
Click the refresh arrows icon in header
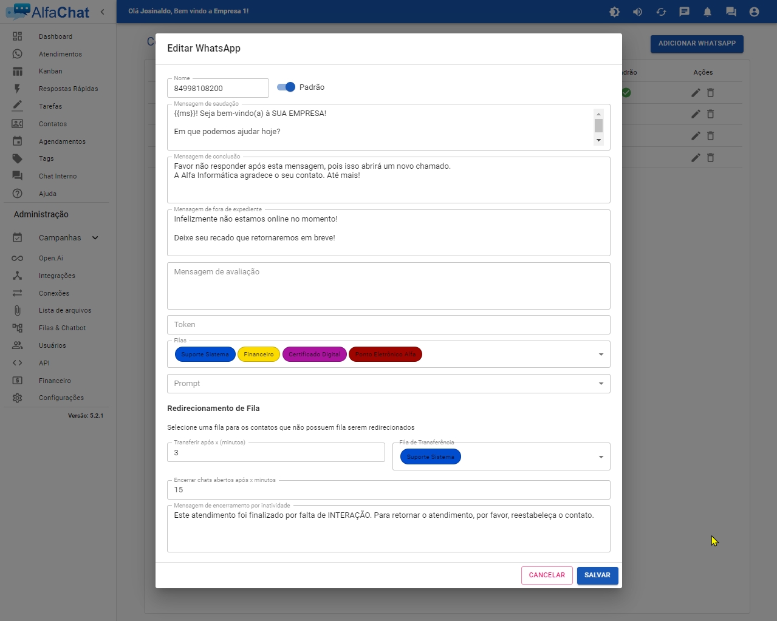[x=661, y=12]
